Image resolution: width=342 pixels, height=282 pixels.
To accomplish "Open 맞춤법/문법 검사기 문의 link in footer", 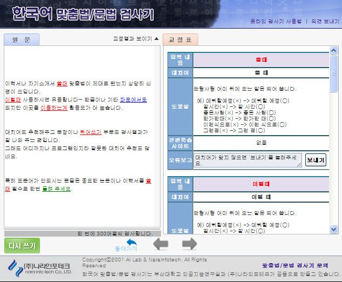I will pos(295,265).
